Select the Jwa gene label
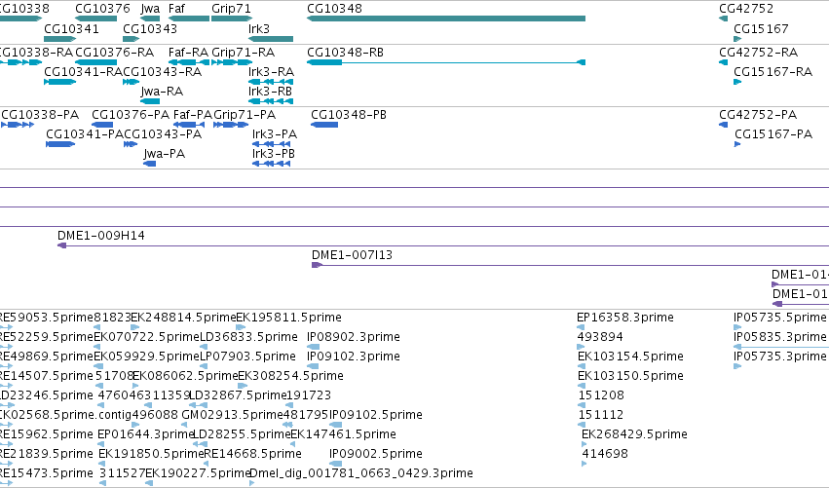The width and height of the screenshot is (829, 488). pyautogui.click(x=150, y=9)
